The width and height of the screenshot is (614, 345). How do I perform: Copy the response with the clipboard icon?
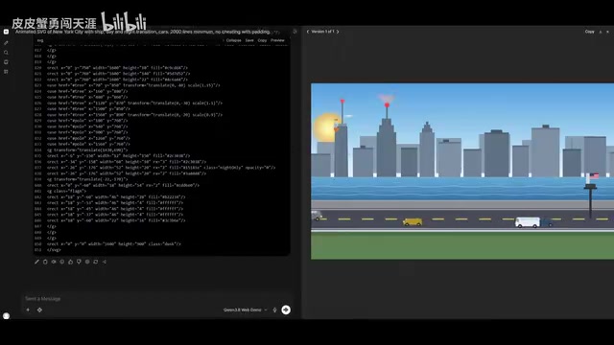click(x=45, y=262)
